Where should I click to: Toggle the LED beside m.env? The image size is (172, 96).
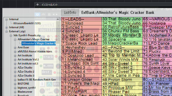click(41, 66)
